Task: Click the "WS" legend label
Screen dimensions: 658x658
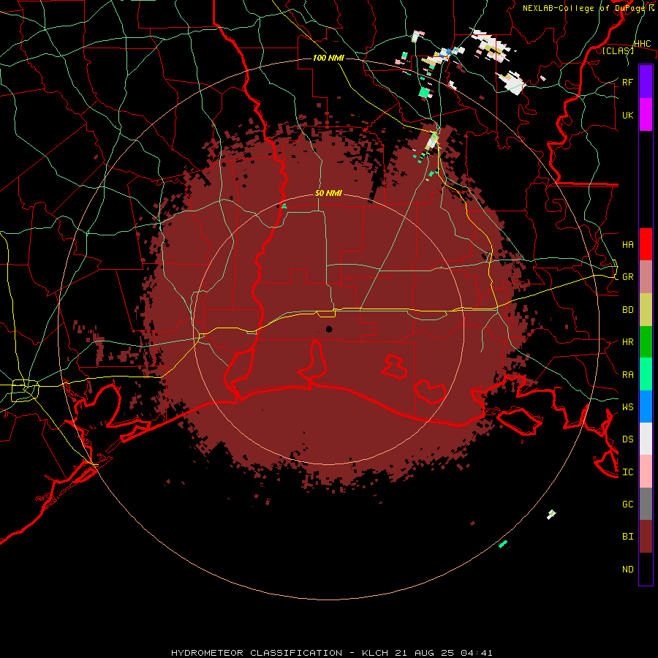Action: [627, 407]
